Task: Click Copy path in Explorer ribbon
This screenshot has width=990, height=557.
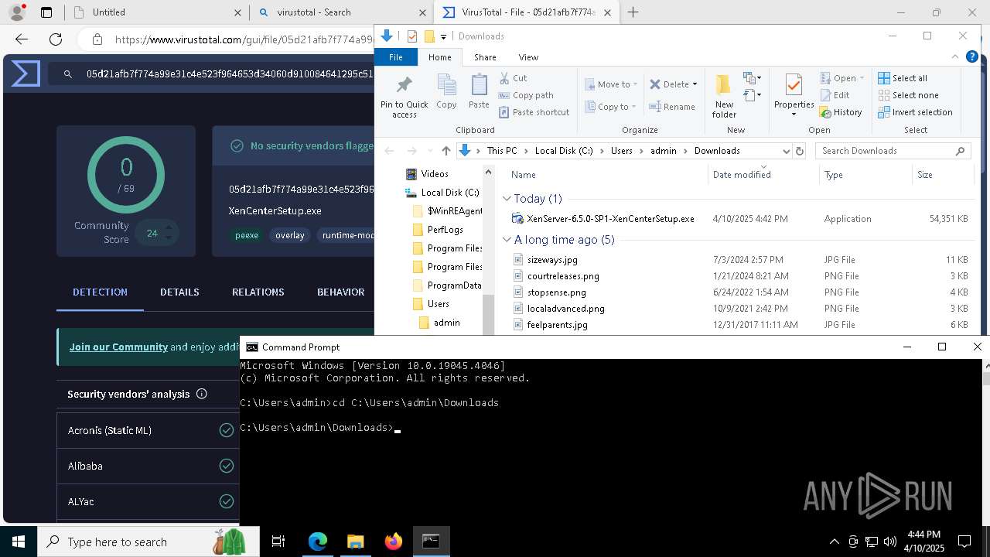Action: (x=526, y=95)
